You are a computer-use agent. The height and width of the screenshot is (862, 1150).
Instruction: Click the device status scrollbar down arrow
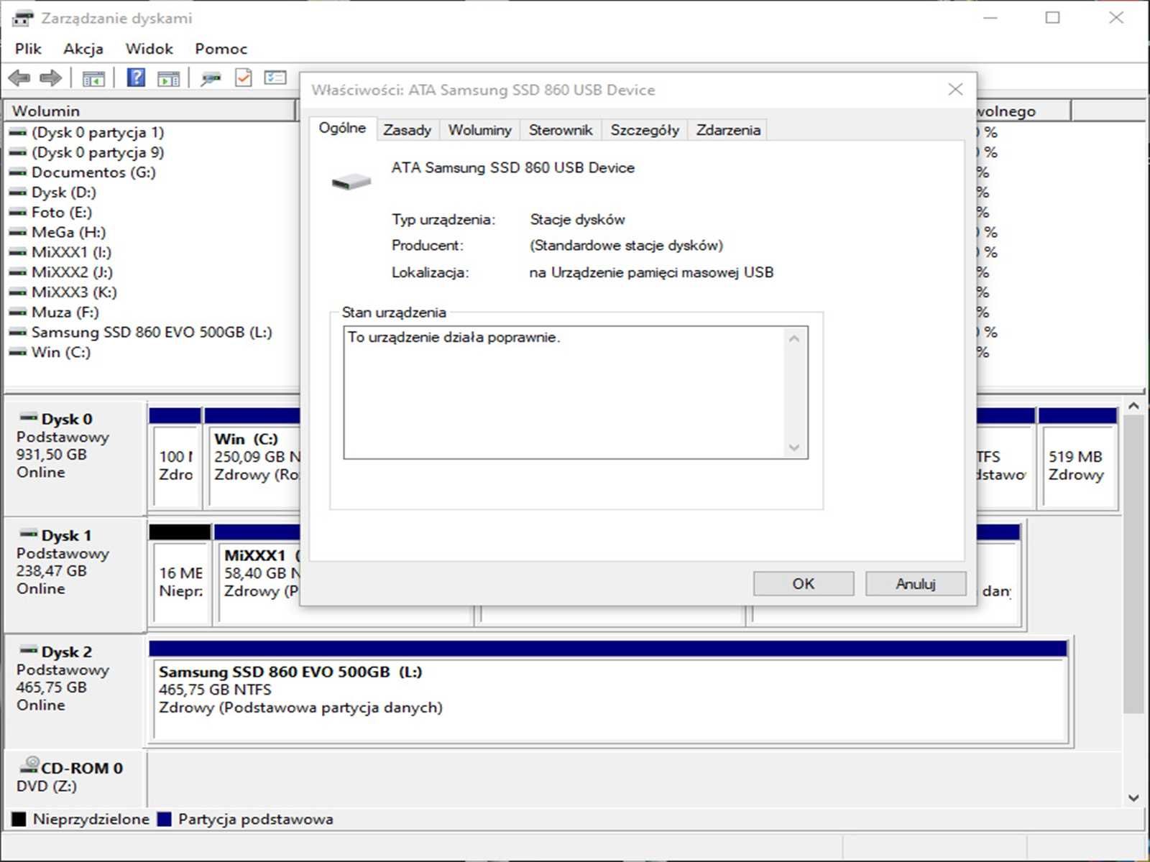794,448
